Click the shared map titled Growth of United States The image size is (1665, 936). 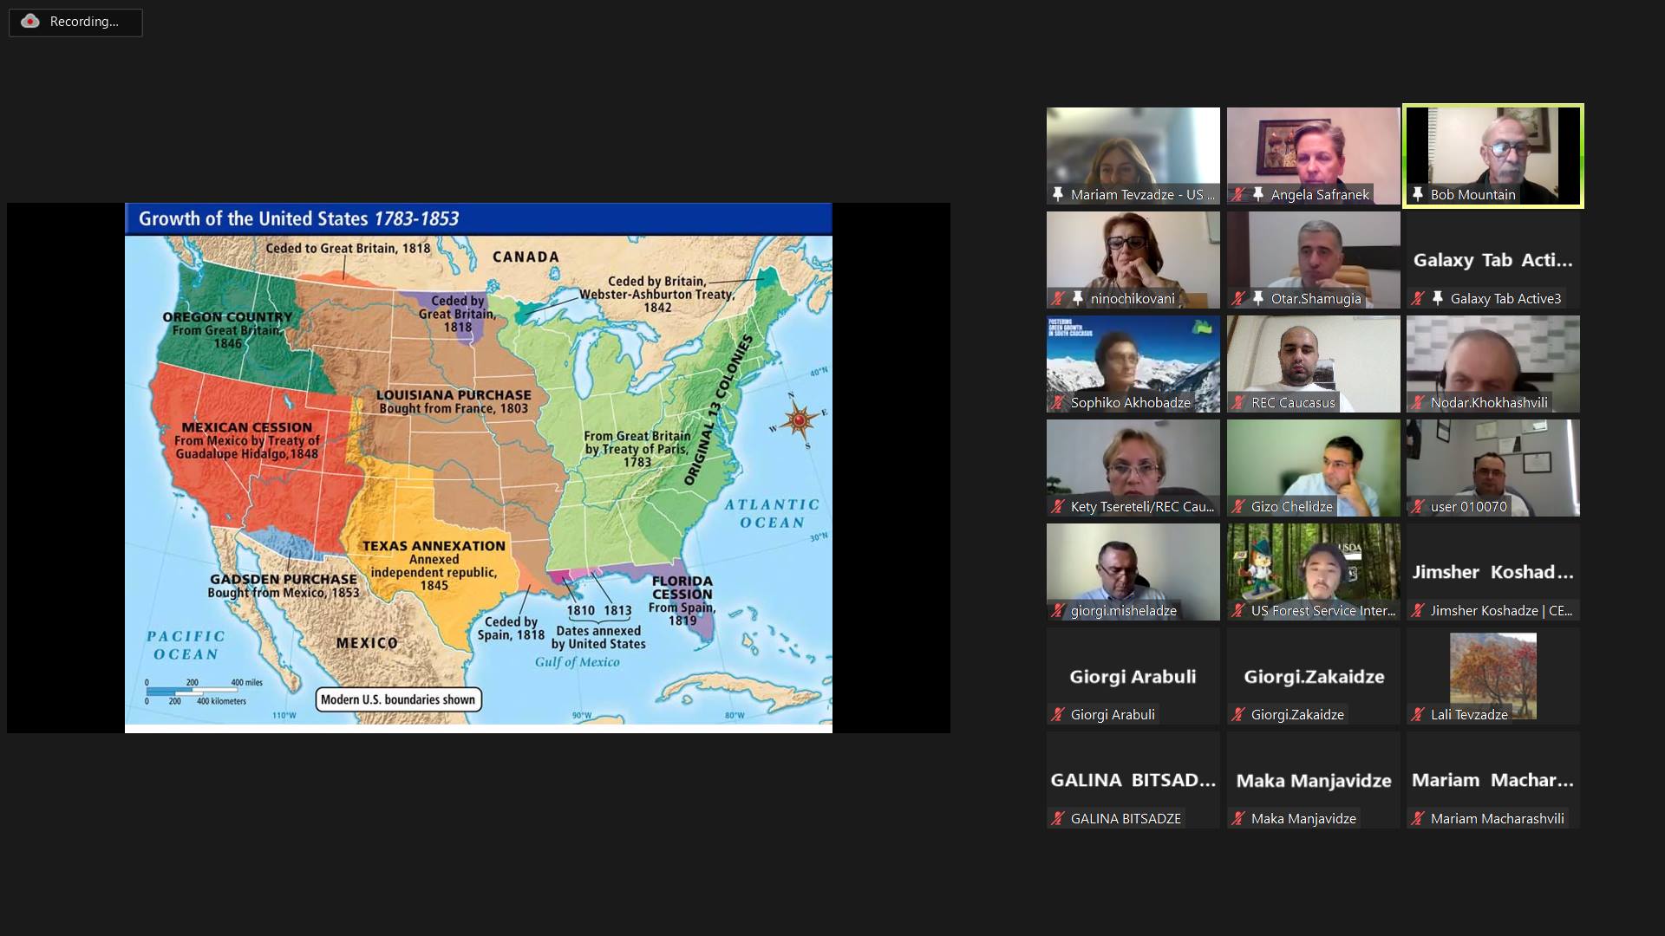pos(478,468)
